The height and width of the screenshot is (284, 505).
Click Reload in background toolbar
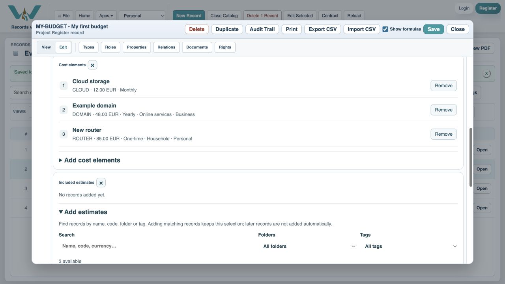(354, 16)
